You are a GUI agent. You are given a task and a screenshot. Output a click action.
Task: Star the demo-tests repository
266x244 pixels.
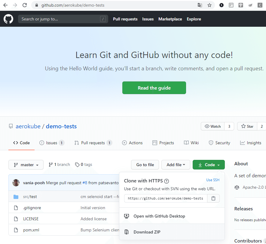coord(247,126)
